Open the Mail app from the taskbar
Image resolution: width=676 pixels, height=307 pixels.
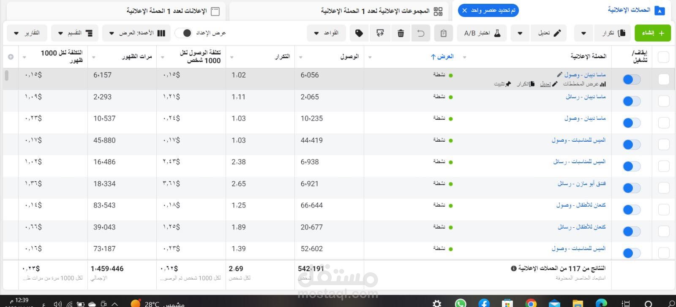tap(554, 303)
